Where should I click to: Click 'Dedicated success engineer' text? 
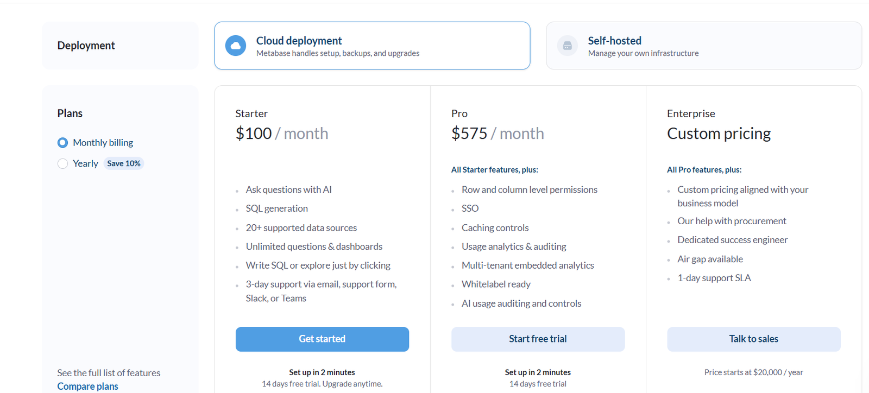point(733,240)
